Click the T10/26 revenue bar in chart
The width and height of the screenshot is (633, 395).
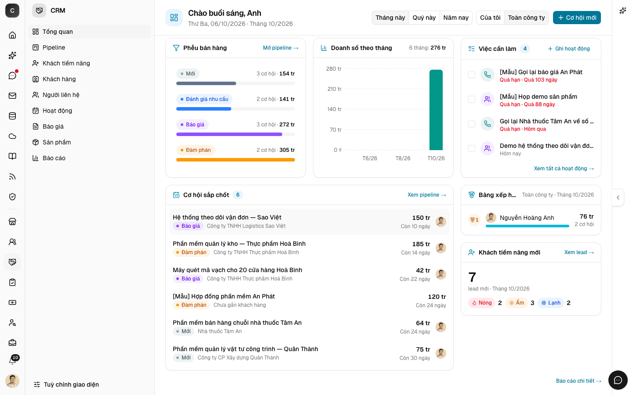click(436, 110)
